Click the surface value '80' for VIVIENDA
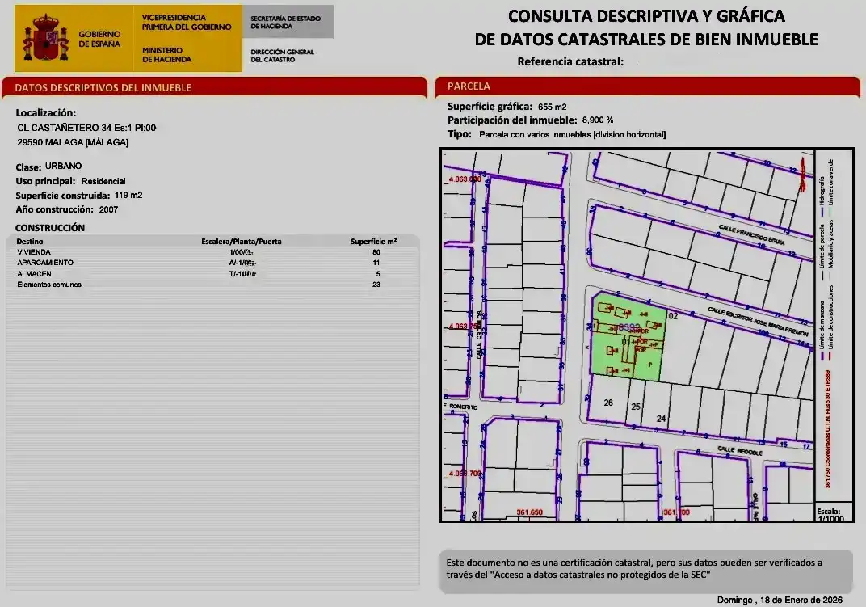The width and height of the screenshot is (866, 607). click(x=376, y=252)
